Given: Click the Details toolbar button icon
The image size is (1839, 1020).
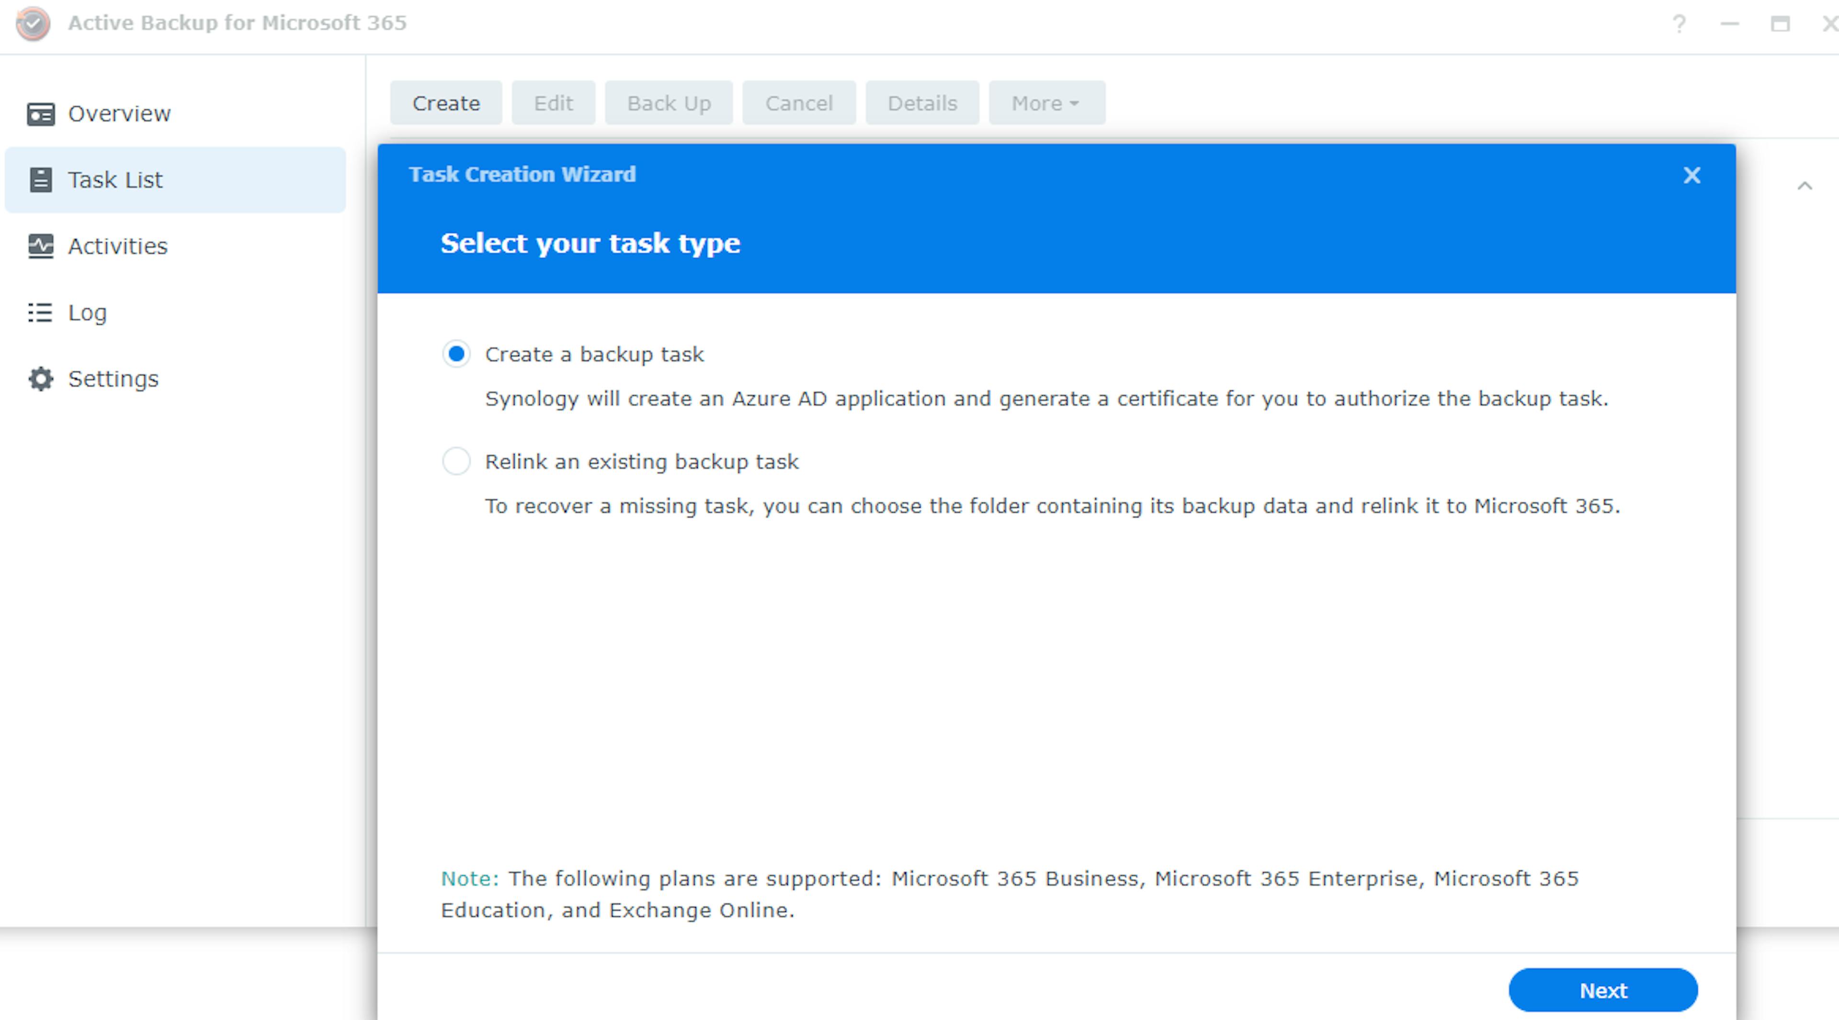Looking at the screenshot, I should 922,103.
